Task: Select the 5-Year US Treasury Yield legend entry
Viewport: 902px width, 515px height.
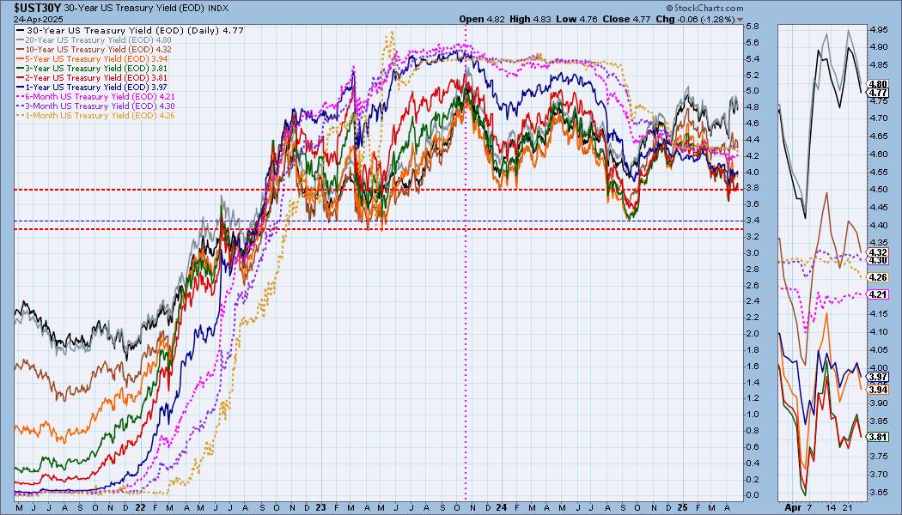Action: pos(92,58)
